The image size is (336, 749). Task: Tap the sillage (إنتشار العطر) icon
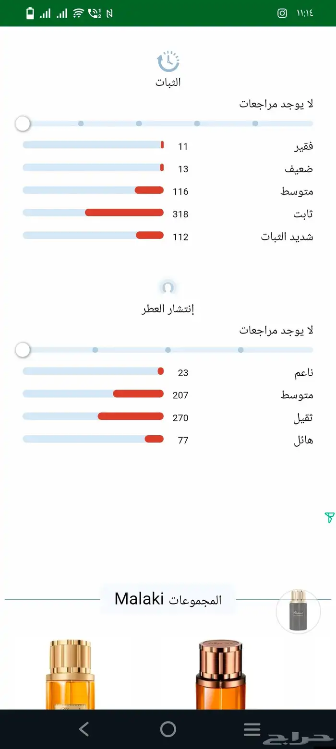tap(168, 288)
